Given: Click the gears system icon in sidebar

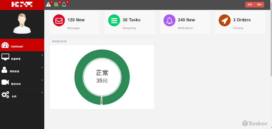Looking at the screenshot, I should point(5,95).
